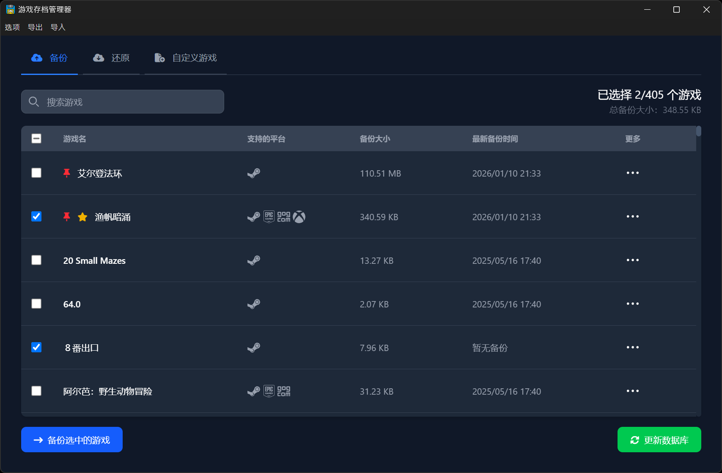Click the game name 20 Small Mazes
The image size is (722, 473).
coord(94,260)
